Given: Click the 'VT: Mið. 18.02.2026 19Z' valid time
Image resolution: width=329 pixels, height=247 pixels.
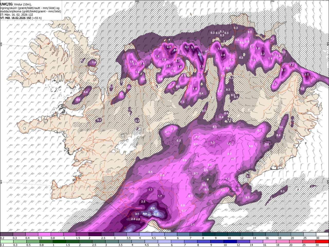Looking at the screenshot, I should click(16, 18).
